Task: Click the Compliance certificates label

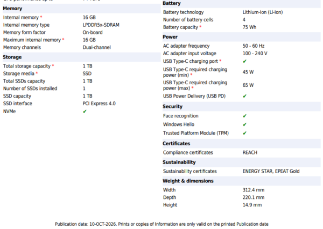Action: tap(188, 153)
